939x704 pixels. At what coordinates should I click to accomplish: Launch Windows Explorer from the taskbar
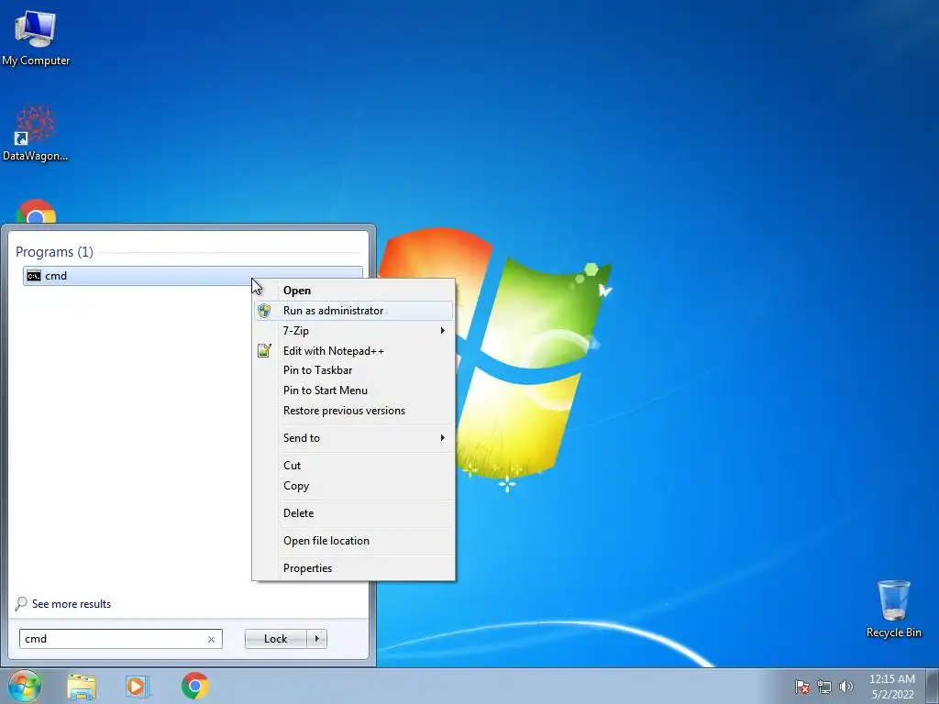82,686
